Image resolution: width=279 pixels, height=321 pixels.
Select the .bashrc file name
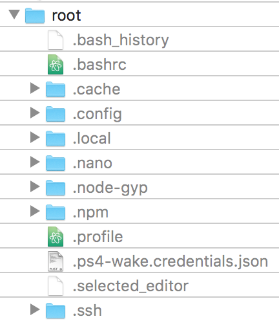pos(99,65)
